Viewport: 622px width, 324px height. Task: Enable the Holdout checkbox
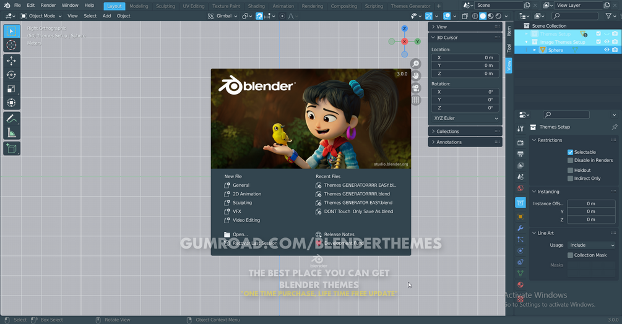(x=570, y=170)
